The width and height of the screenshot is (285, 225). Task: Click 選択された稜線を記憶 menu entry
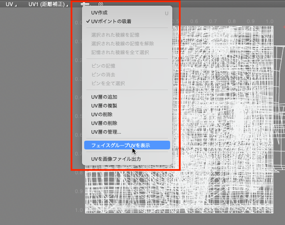pyautogui.click(x=116, y=35)
